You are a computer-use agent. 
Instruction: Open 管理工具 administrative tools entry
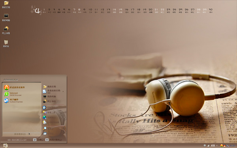(x=49, y=112)
